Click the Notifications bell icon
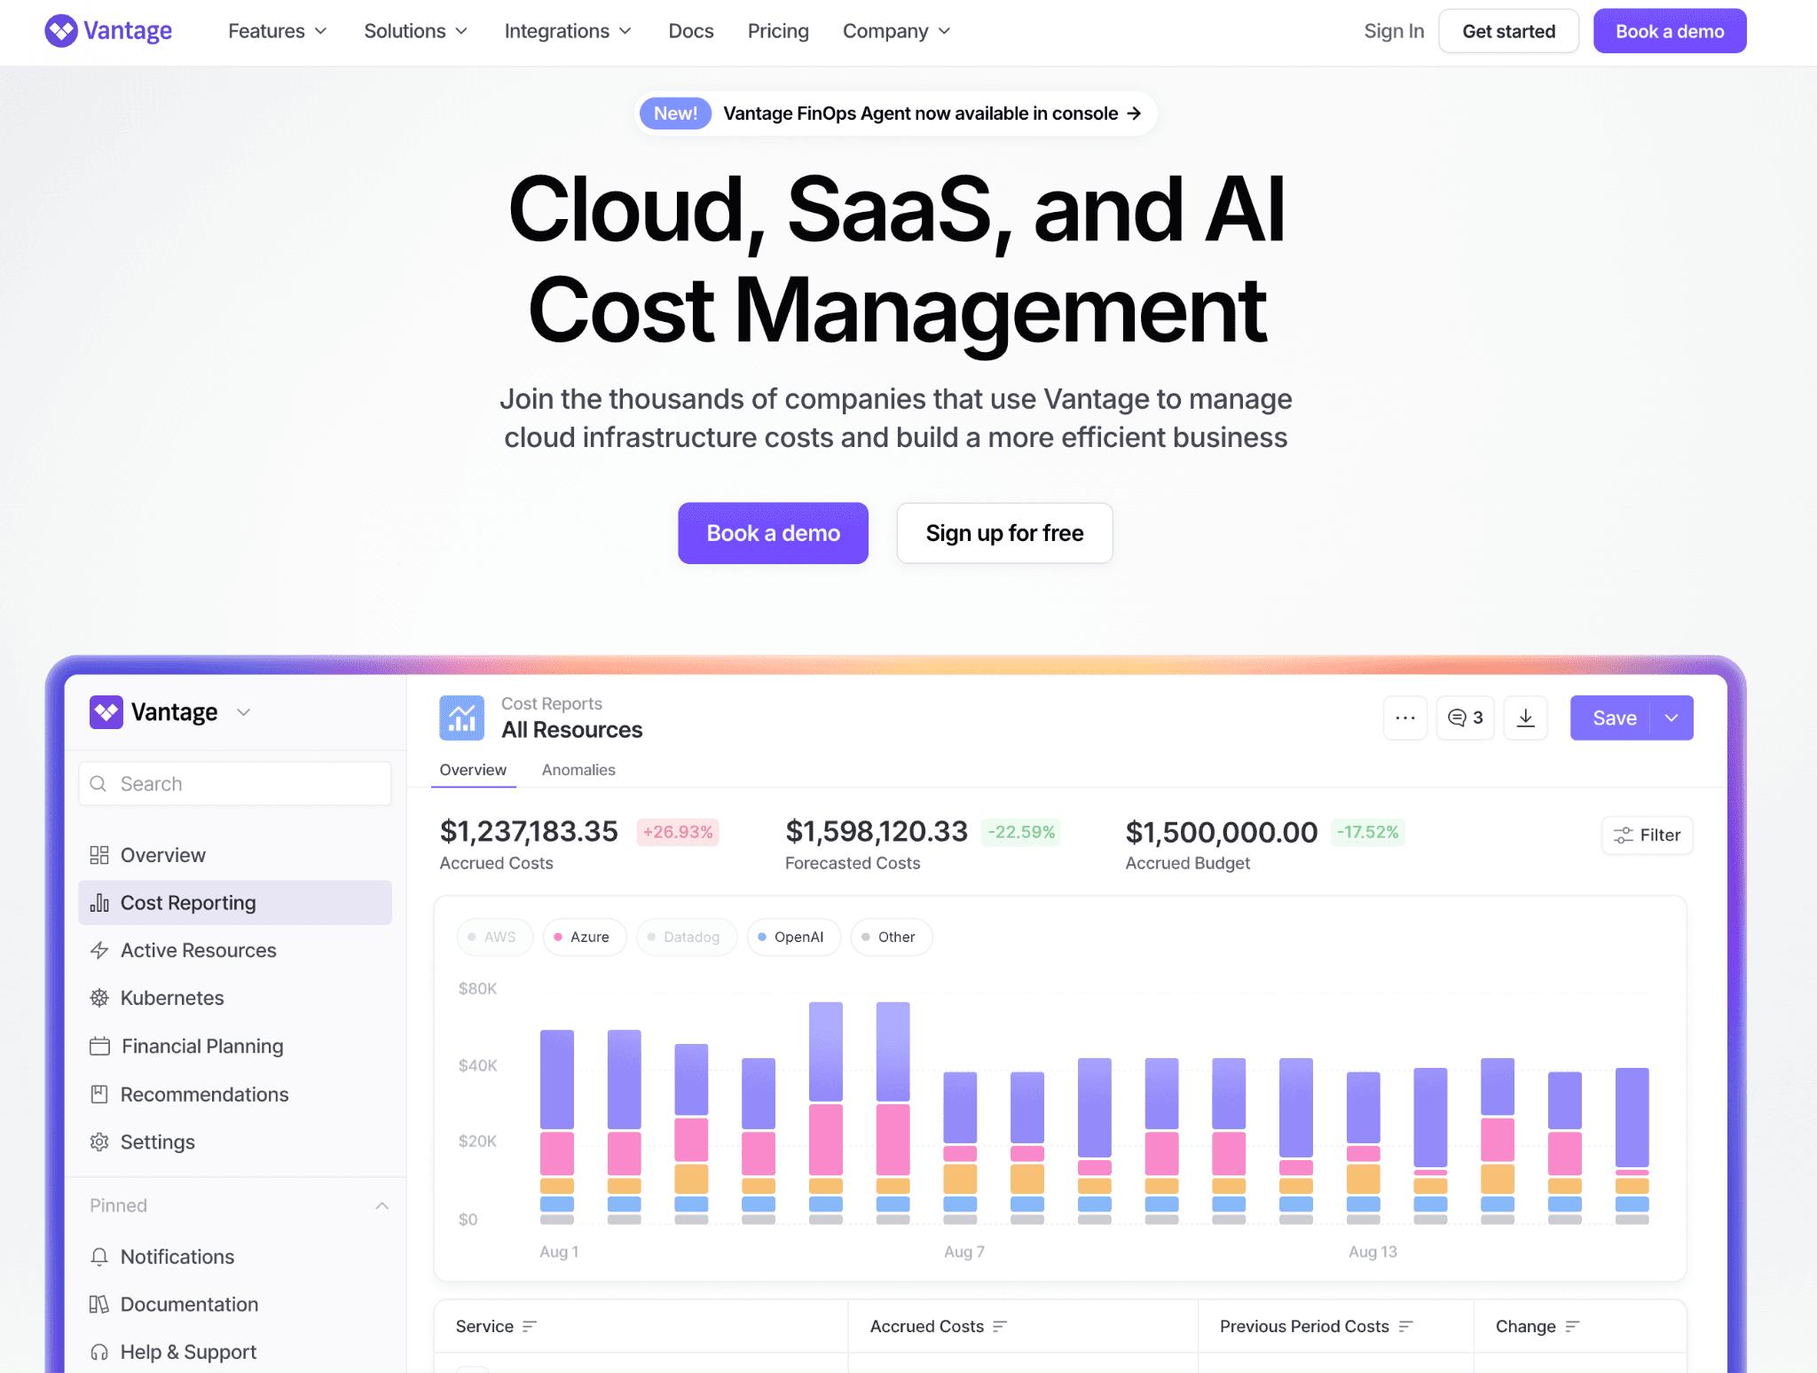This screenshot has width=1817, height=1373. point(99,1257)
